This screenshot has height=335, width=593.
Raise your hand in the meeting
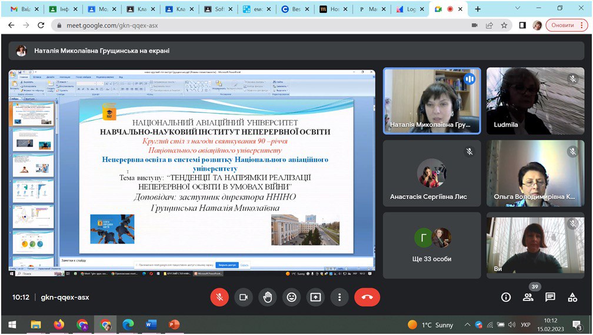click(267, 297)
